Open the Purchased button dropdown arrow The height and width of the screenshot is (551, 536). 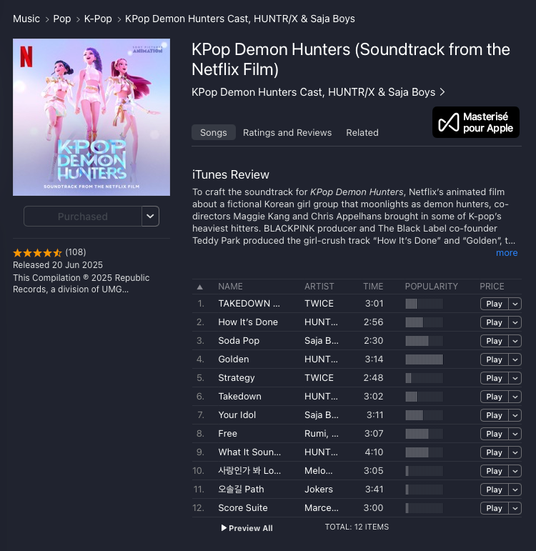point(150,216)
